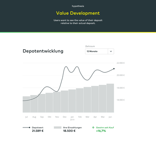Click the +16,7% gain value
This screenshot has width=156, height=149.
(101, 131)
